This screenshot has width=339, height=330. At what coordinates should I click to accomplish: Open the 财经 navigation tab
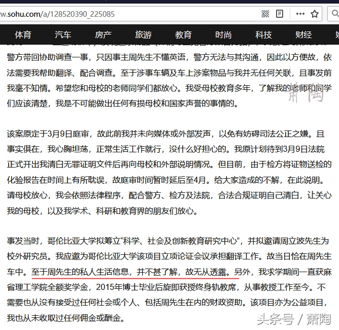[x=303, y=35]
